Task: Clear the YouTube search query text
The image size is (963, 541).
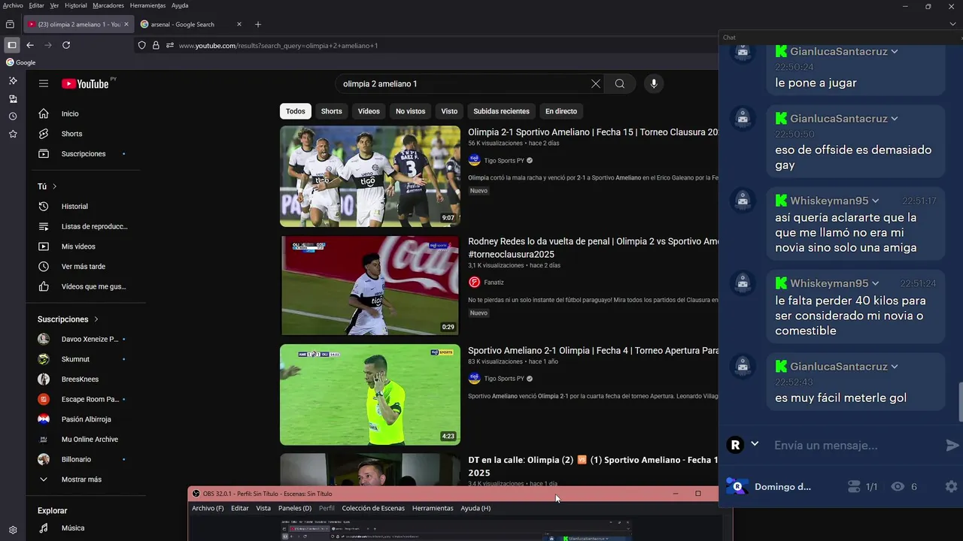Action: [595, 83]
